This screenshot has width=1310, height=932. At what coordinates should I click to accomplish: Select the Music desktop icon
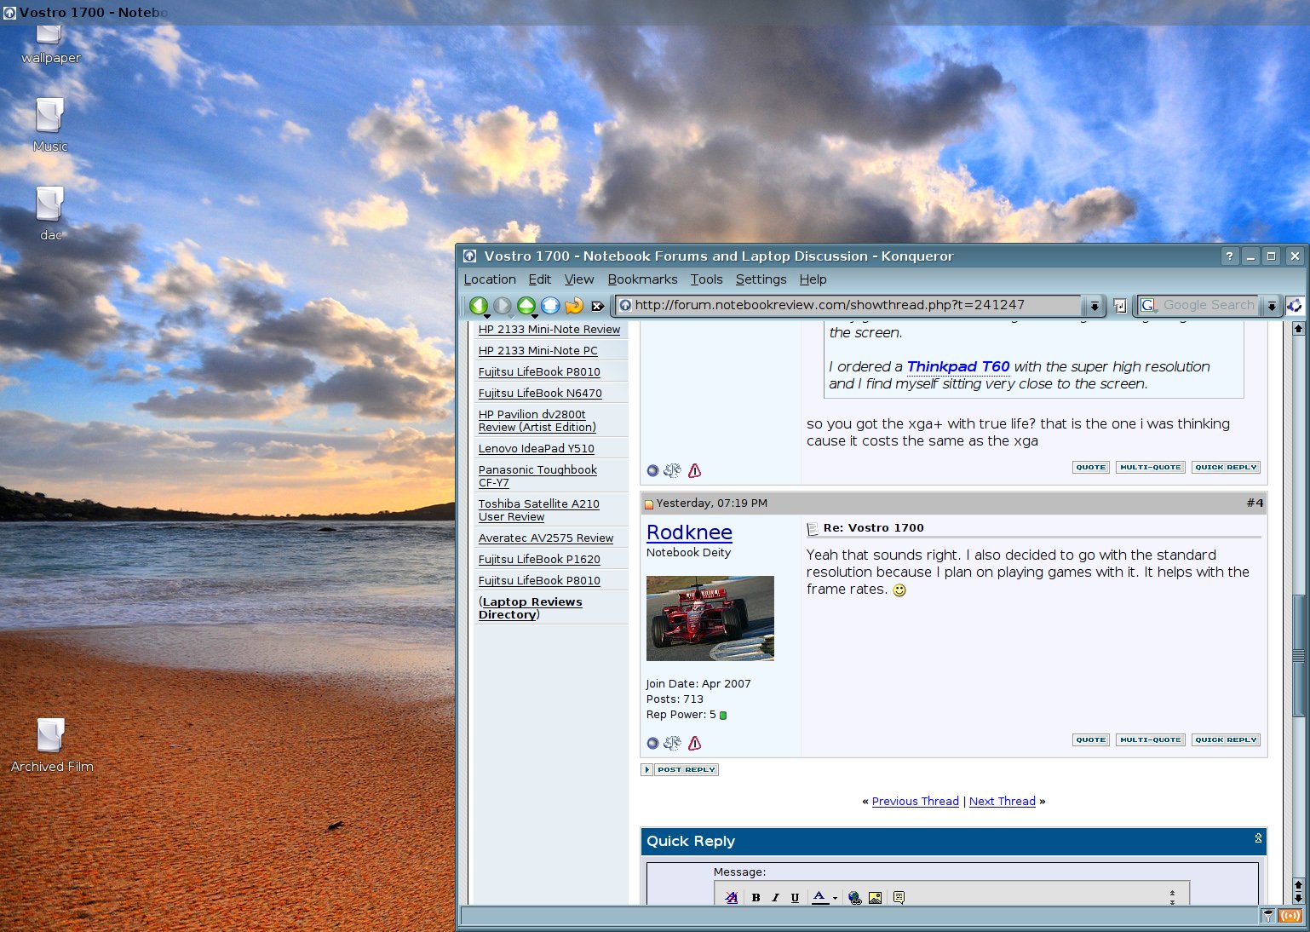point(50,124)
